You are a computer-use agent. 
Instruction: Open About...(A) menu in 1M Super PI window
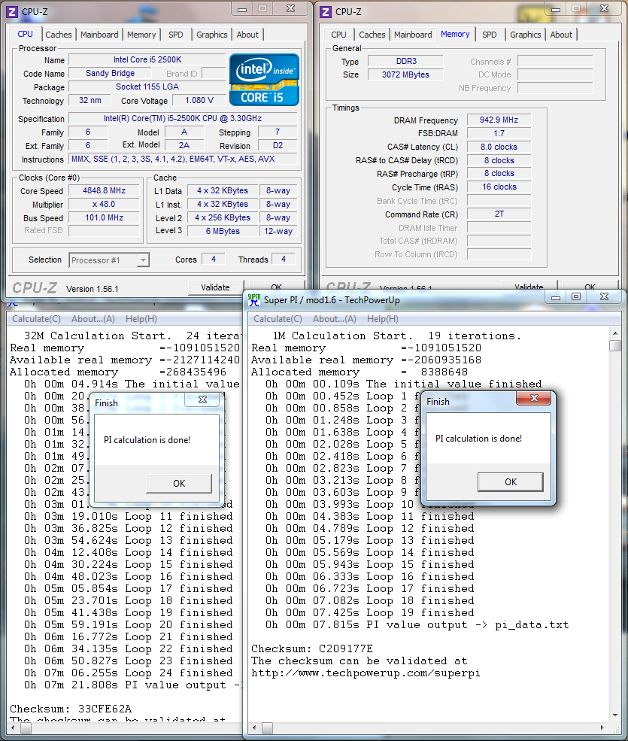(x=335, y=319)
